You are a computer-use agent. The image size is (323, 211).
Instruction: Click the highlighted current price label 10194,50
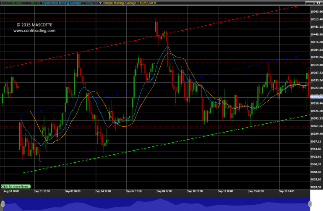pos(316,96)
